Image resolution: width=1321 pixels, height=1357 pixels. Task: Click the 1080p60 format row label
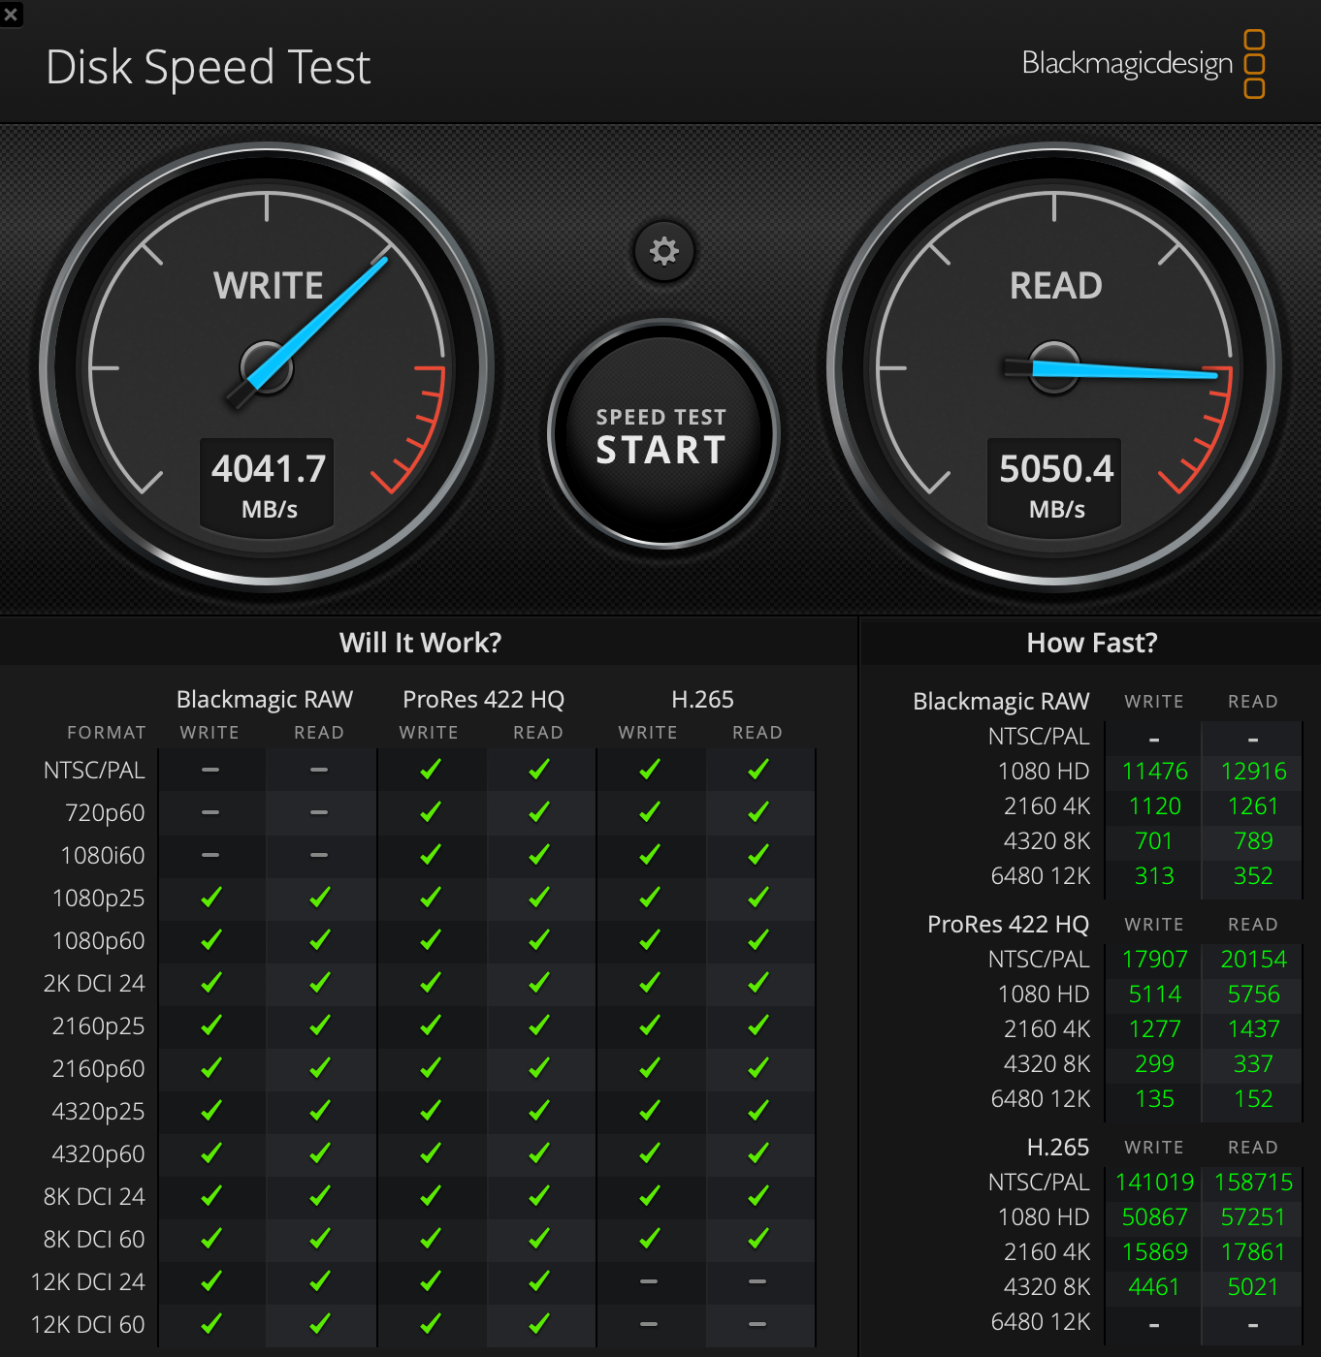pos(99,940)
